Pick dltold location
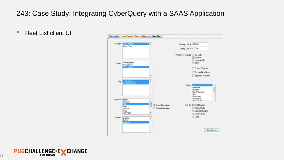Image resolution: width=284 pixels, height=160 pixels. [136, 100]
